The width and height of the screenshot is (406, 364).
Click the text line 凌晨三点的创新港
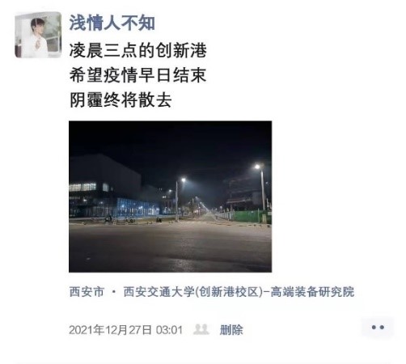point(138,50)
